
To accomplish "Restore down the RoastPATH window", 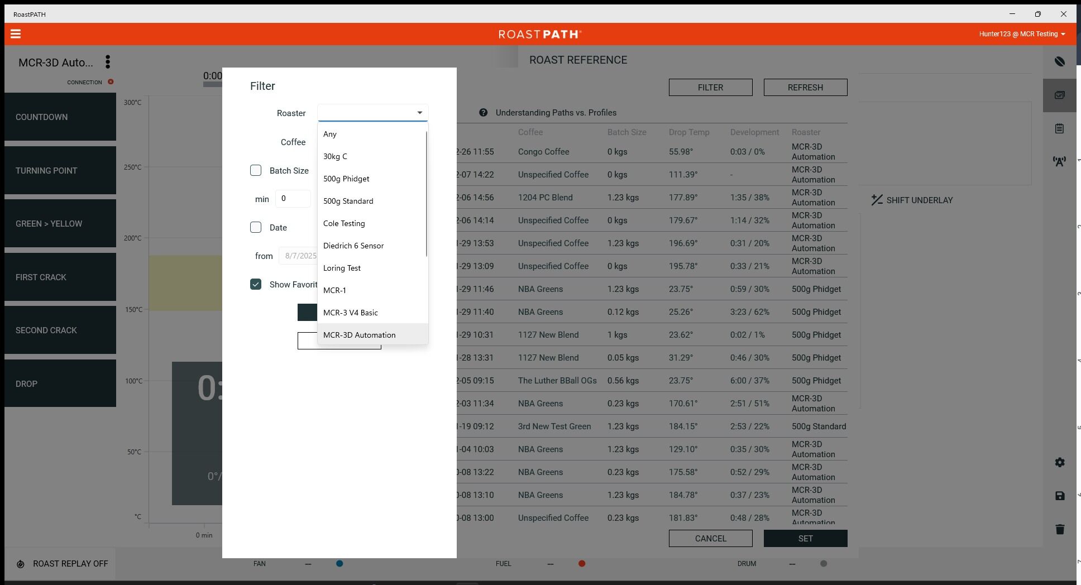I will pyautogui.click(x=1037, y=14).
